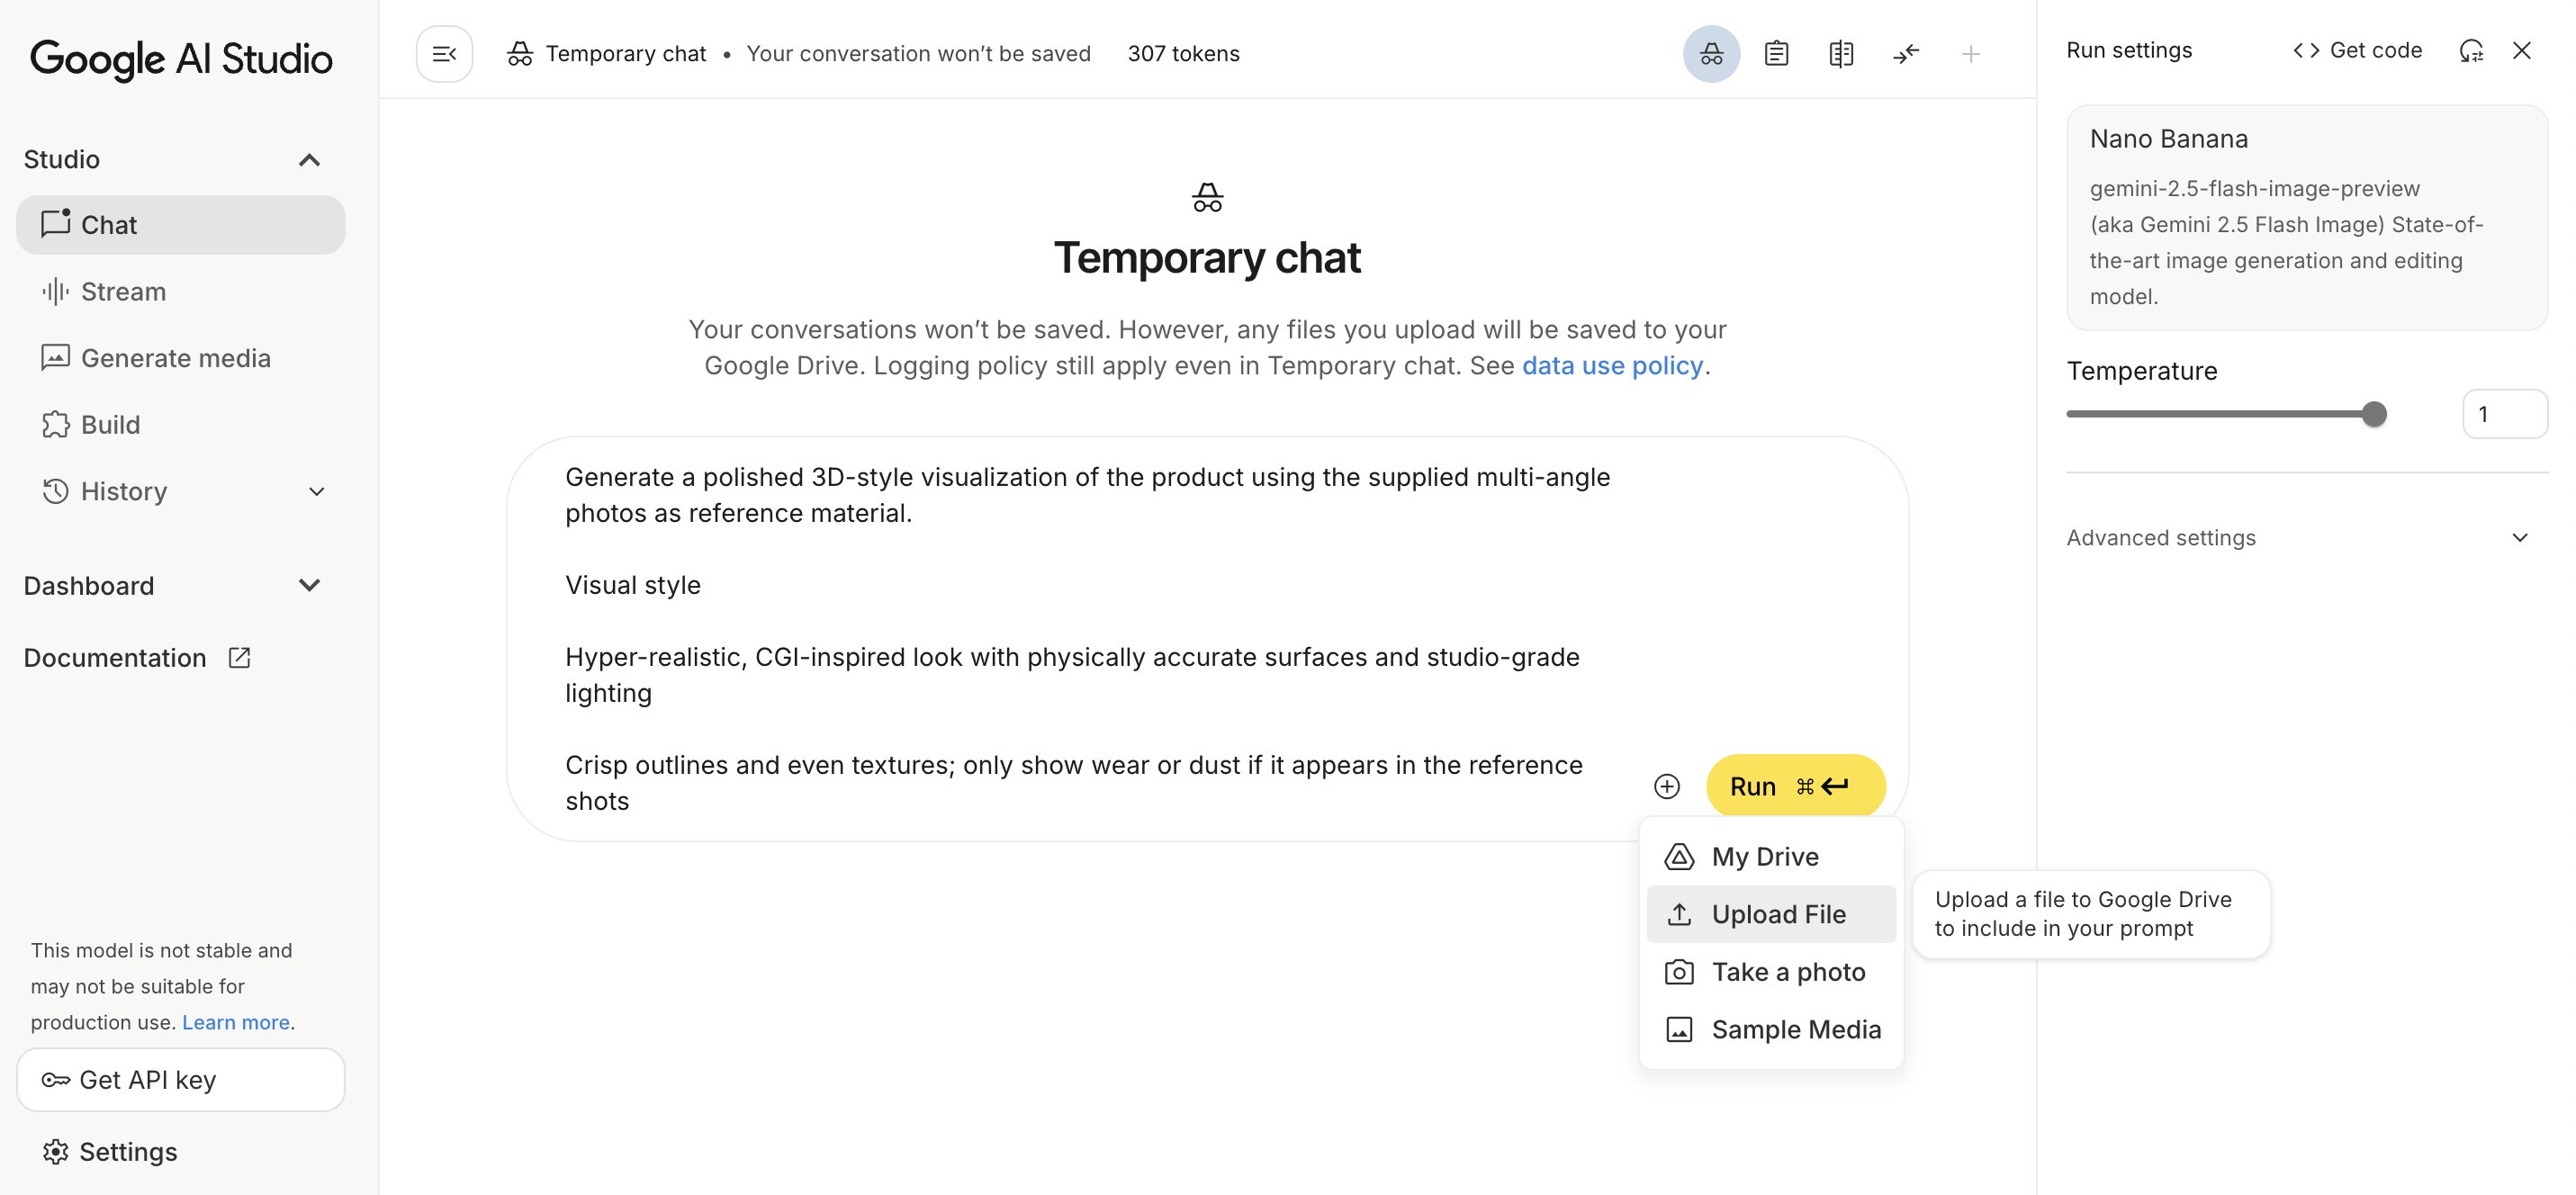
Task: Close the Run settings panel
Action: coord(2521,50)
